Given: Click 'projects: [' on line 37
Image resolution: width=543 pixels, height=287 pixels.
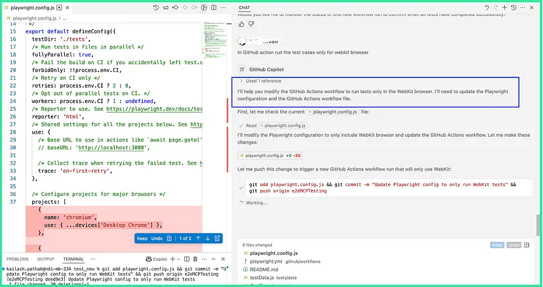Looking at the screenshot, I should (49, 202).
